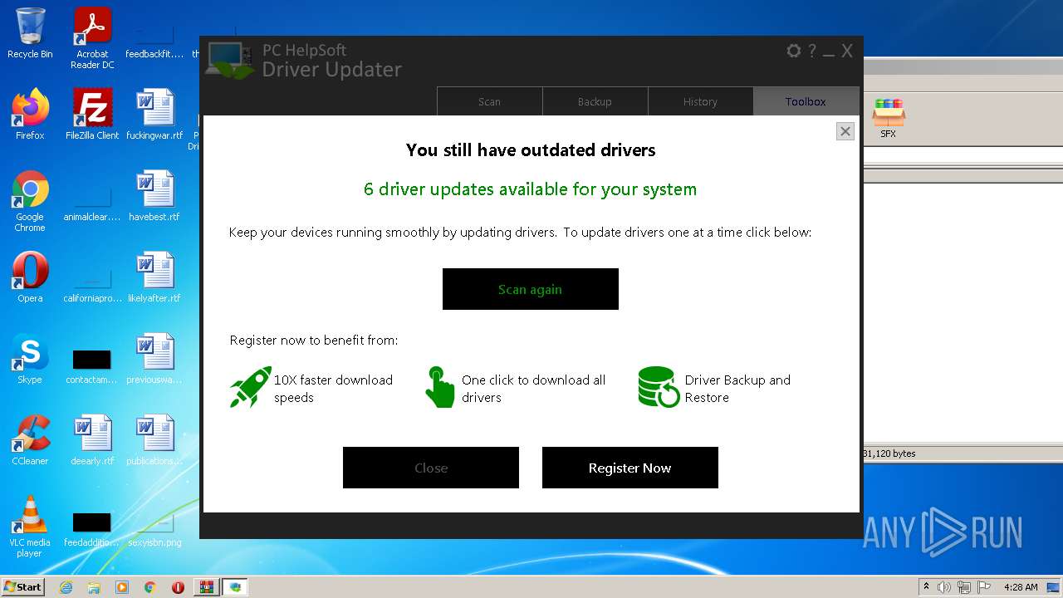Select the deearly.rtf desktop file

coord(92,440)
